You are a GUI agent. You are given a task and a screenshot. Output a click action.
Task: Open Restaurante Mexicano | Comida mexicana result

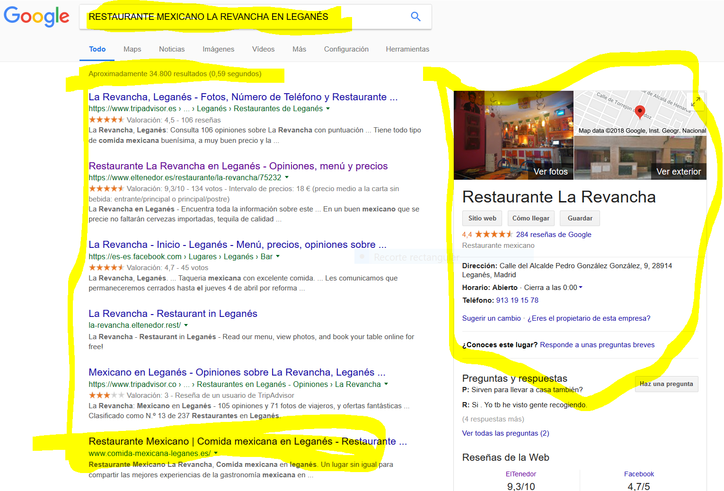pos(247,441)
